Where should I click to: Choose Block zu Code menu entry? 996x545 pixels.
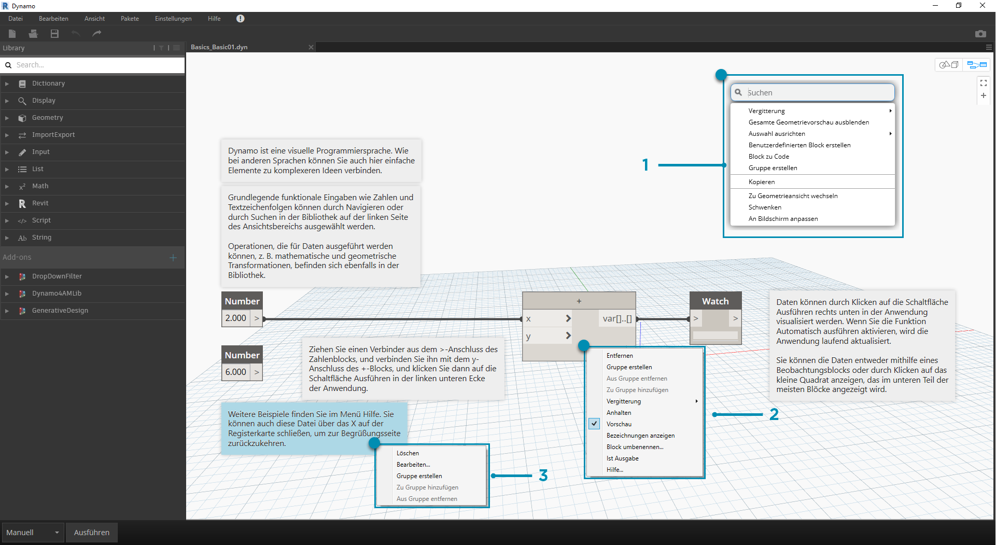(x=813, y=157)
